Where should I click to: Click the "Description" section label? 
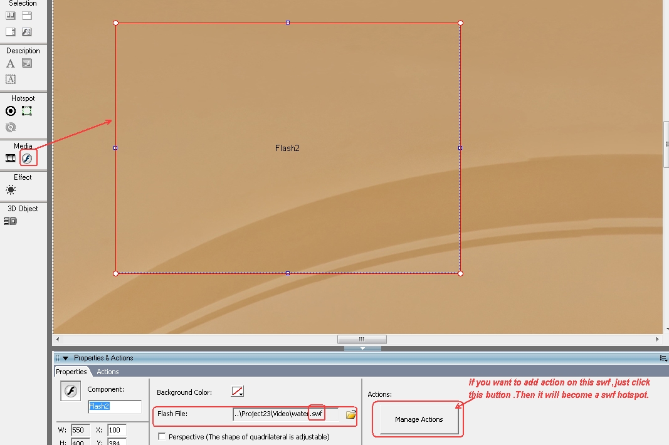23,50
